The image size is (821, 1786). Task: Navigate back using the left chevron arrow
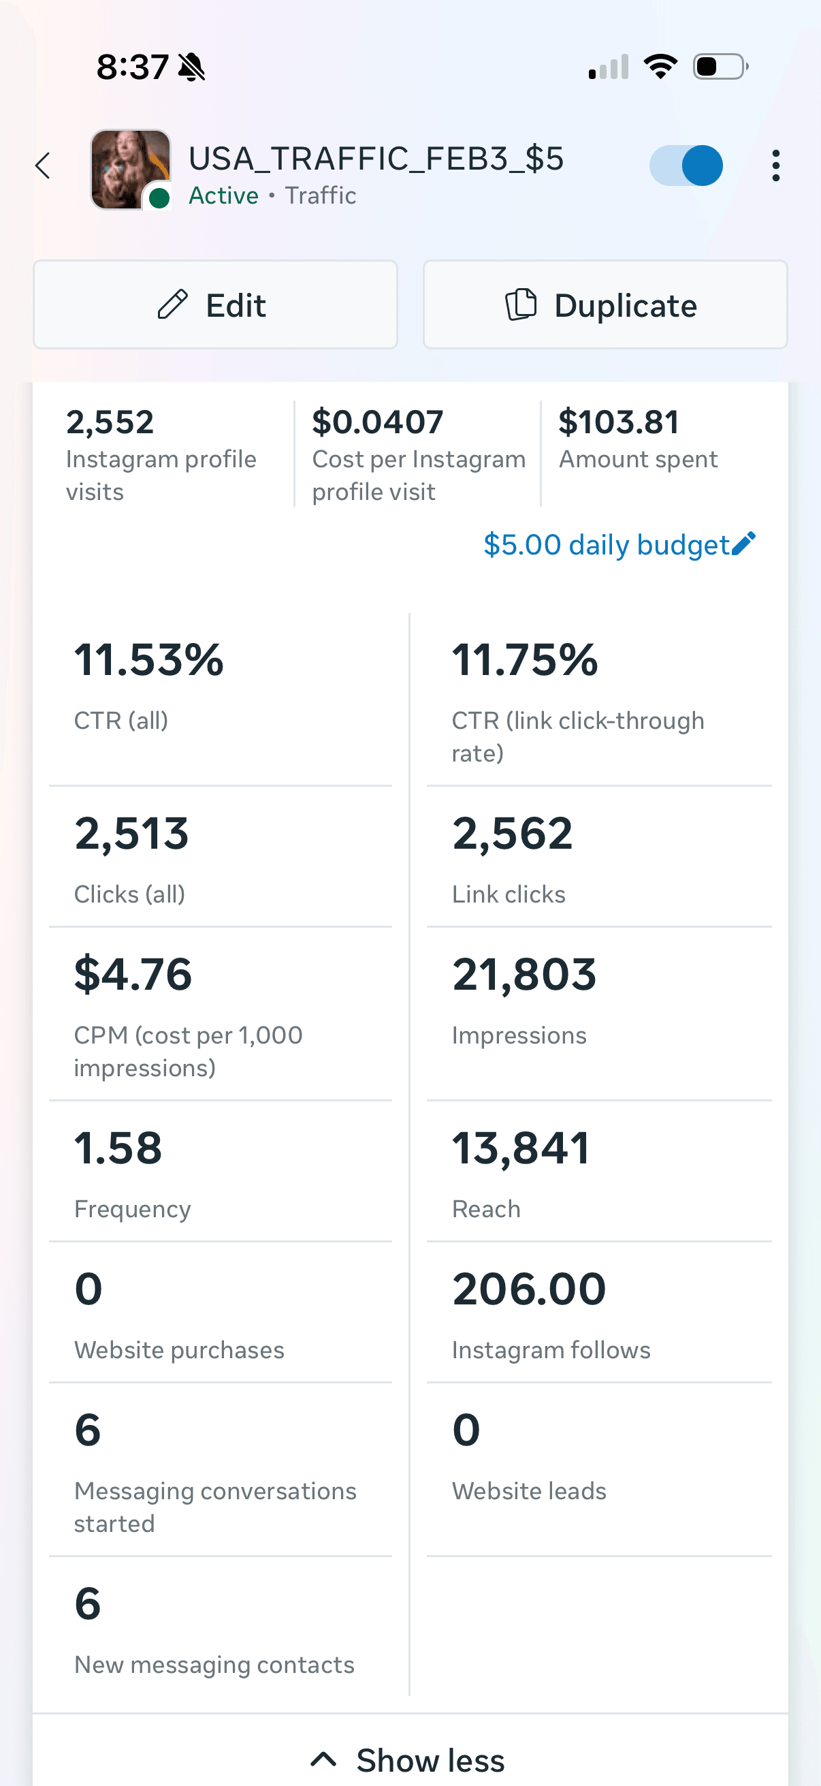pyautogui.click(x=43, y=166)
